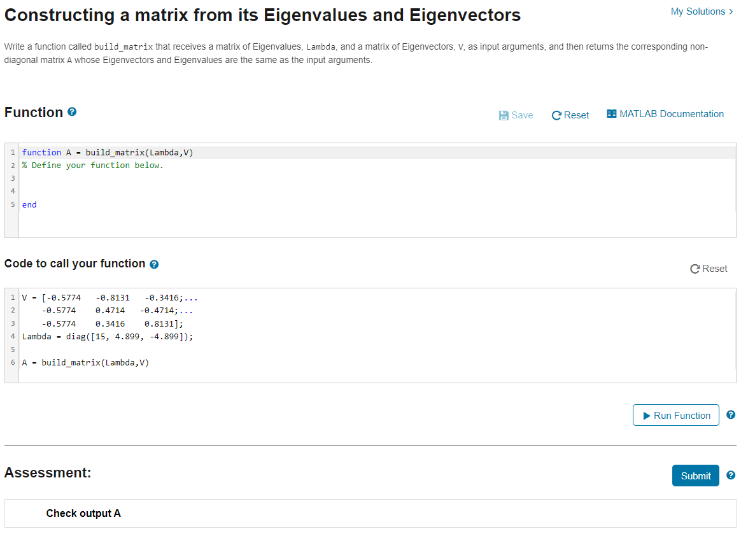Image resolution: width=748 pixels, height=536 pixels.
Task: Open help beside Code to call your function
Action: pos(155,264)
